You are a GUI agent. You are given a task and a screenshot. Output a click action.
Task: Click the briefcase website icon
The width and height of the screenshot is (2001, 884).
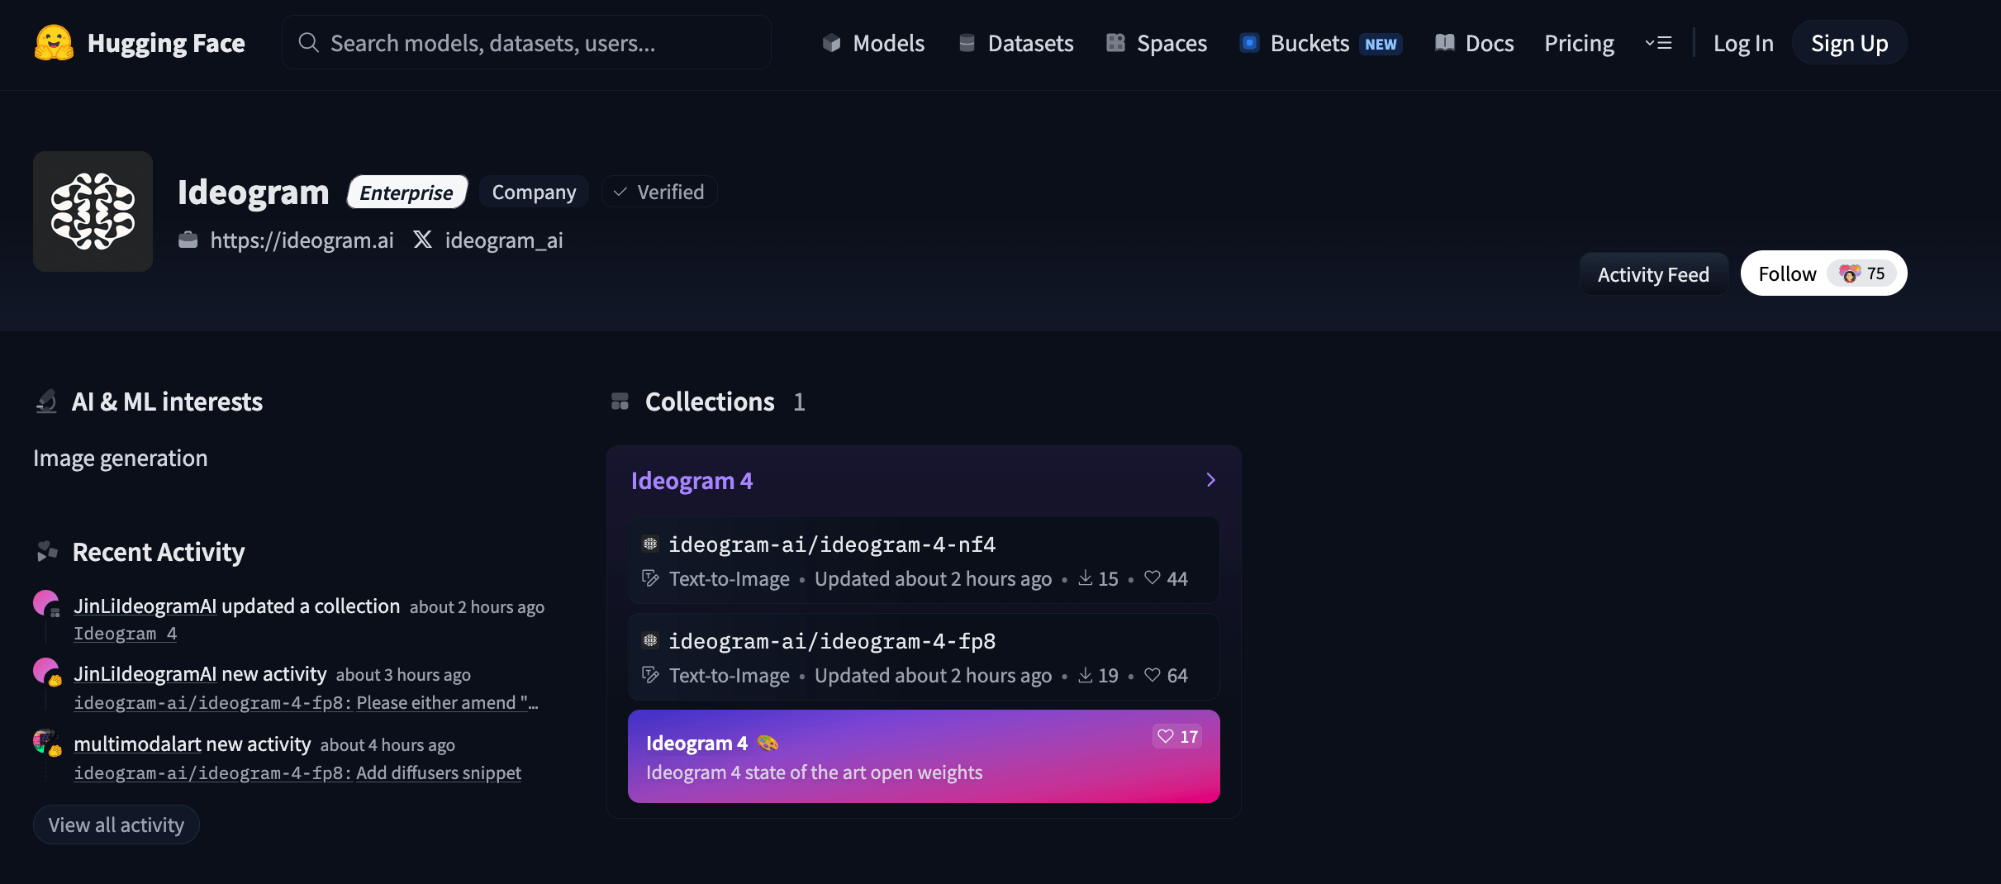pyautogui.click(x=188, y=240)
